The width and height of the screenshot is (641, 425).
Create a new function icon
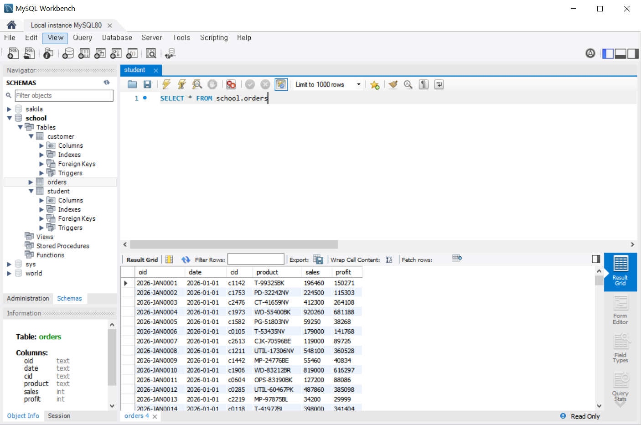pyautogui.click(x=132, y=53)
